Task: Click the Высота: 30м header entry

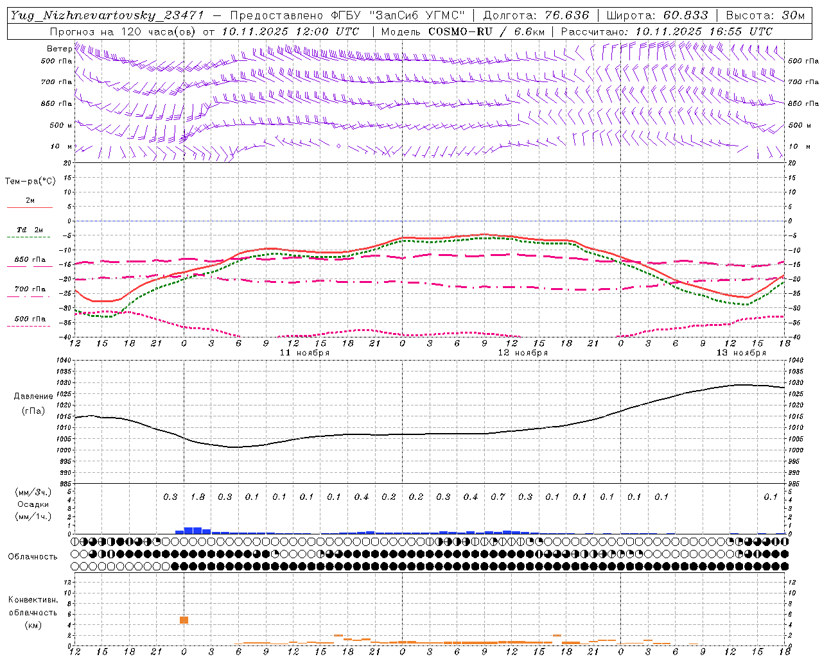Action: click(765, 15)
